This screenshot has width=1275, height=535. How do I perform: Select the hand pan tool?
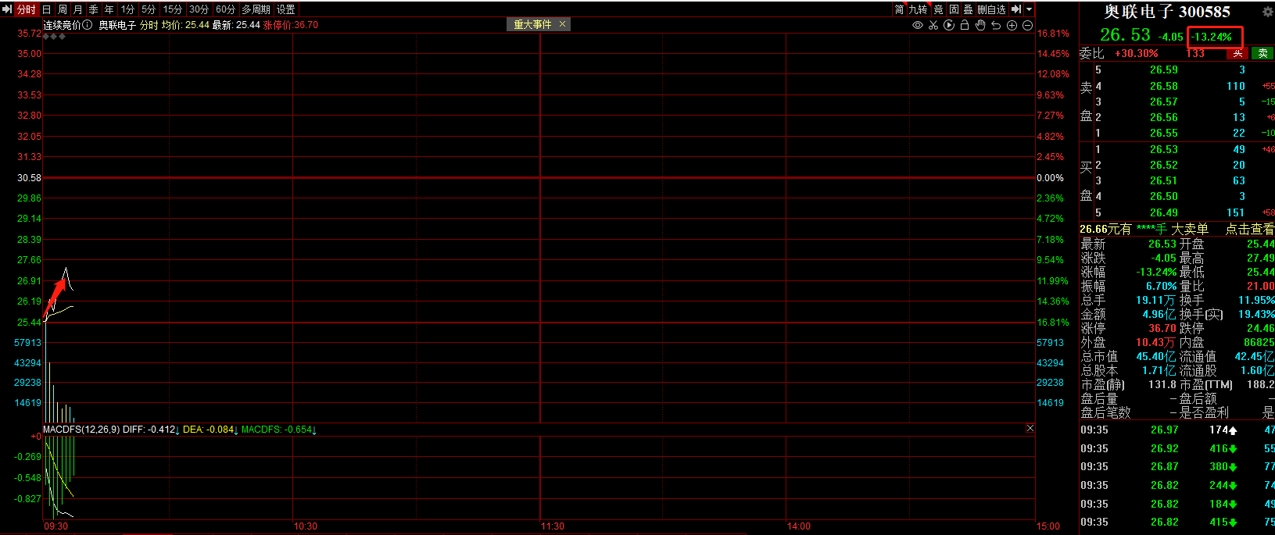click(x=980, y=25)
